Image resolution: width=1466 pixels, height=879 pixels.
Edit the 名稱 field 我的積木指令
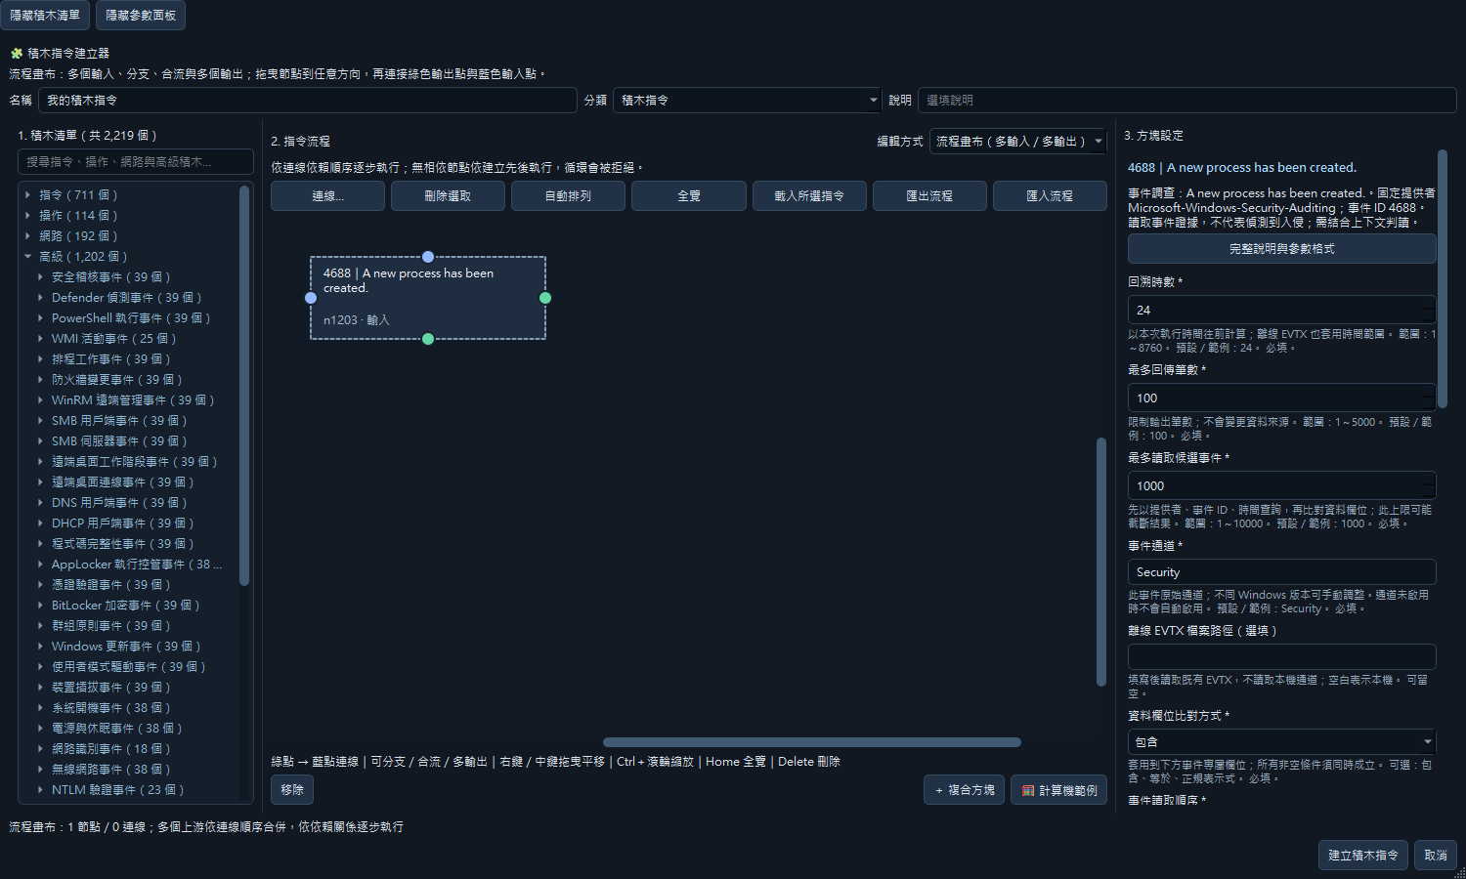pyautogui.click(x=308, y=100)
